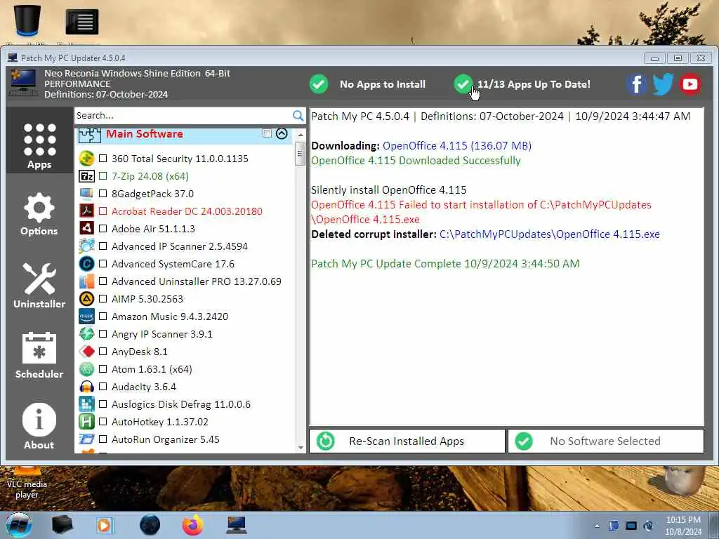The height and width of the screenshot is (539, 719).
Task: Select the Acrobat Reader DC checkbox
Action: tap(103, 211)
